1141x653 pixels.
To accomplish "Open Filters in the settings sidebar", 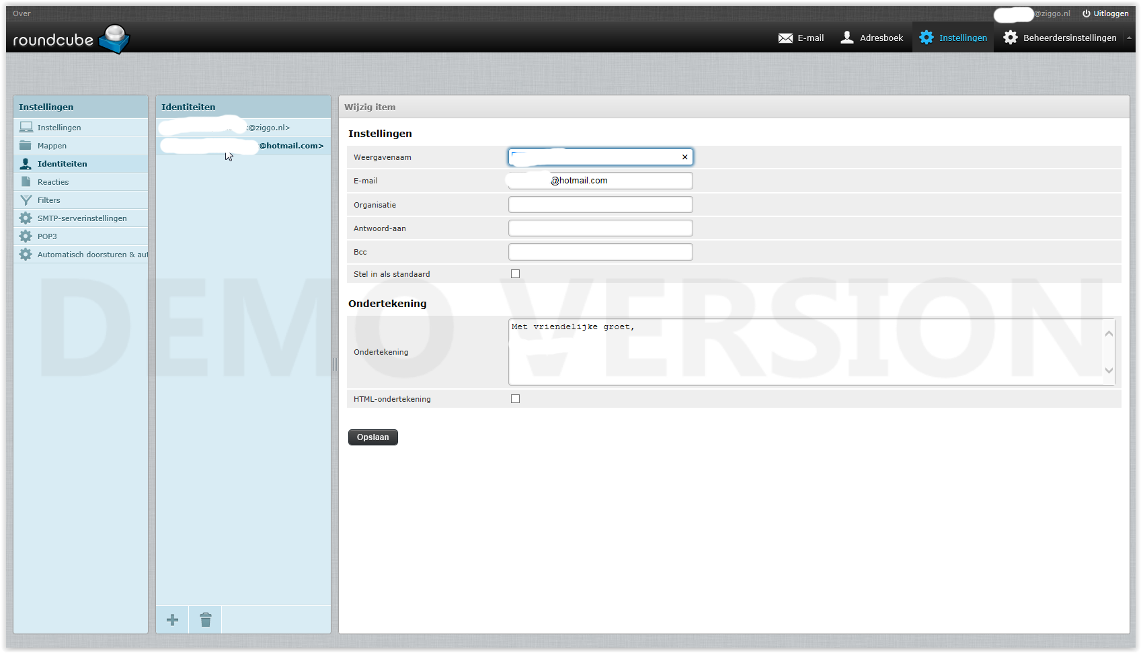I will (81, 200).
